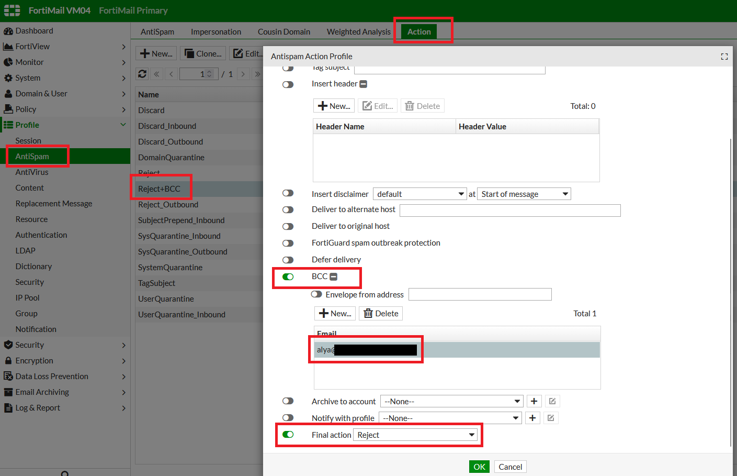The width and height of the screenshot is (737, 476).
Task: Open the Archive to account dropdown
Action: [x=452, y=401]
